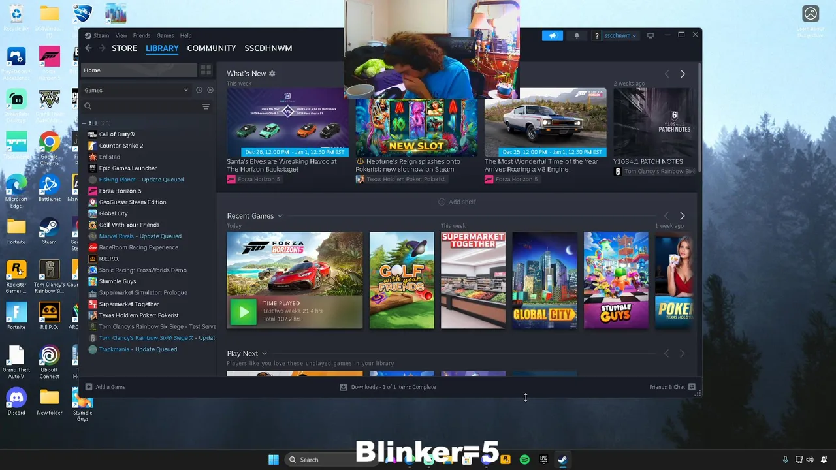Toggle the recent activity clock filter

(x=199, y=90)
